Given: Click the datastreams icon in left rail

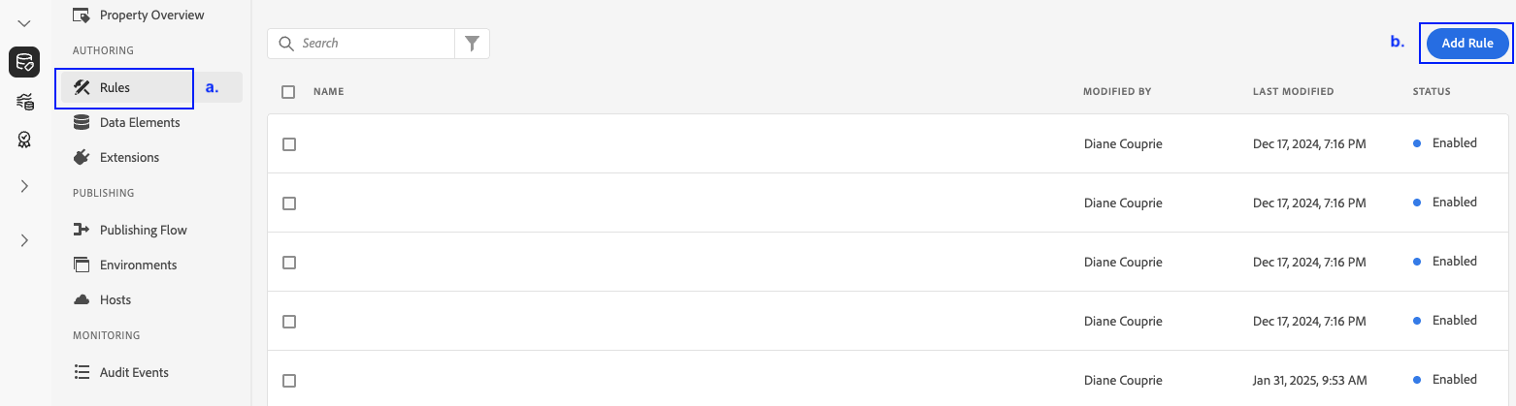Looking at the screenshot, I should point(24,102).
